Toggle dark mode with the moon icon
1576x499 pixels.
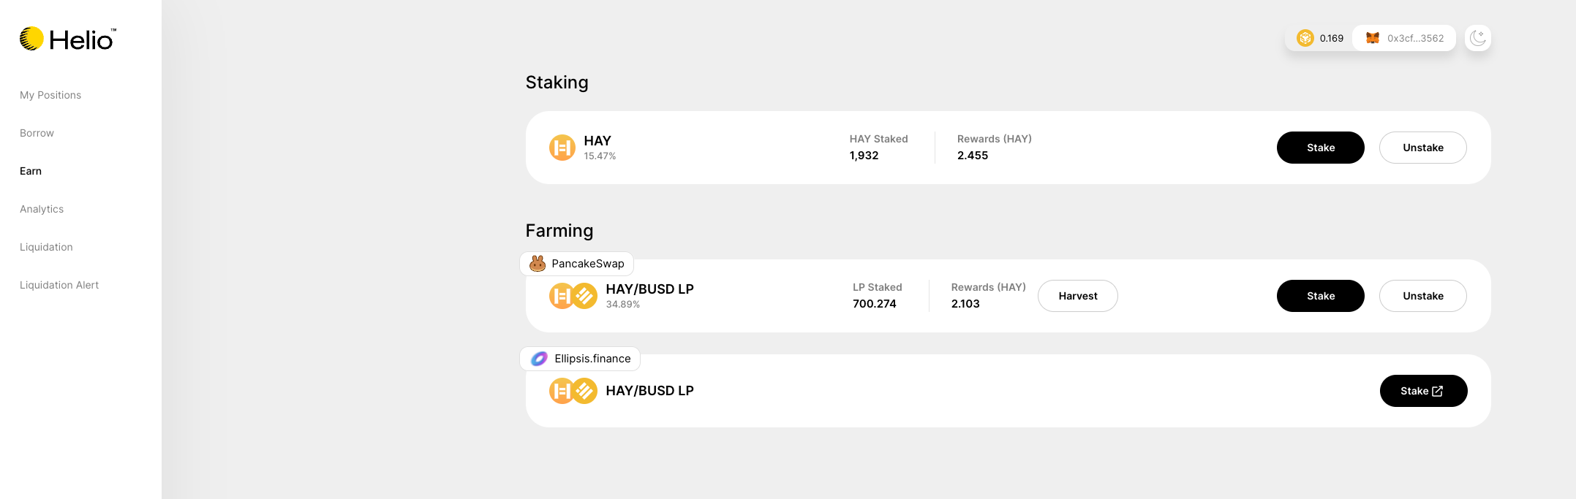tap(1478, 38)
